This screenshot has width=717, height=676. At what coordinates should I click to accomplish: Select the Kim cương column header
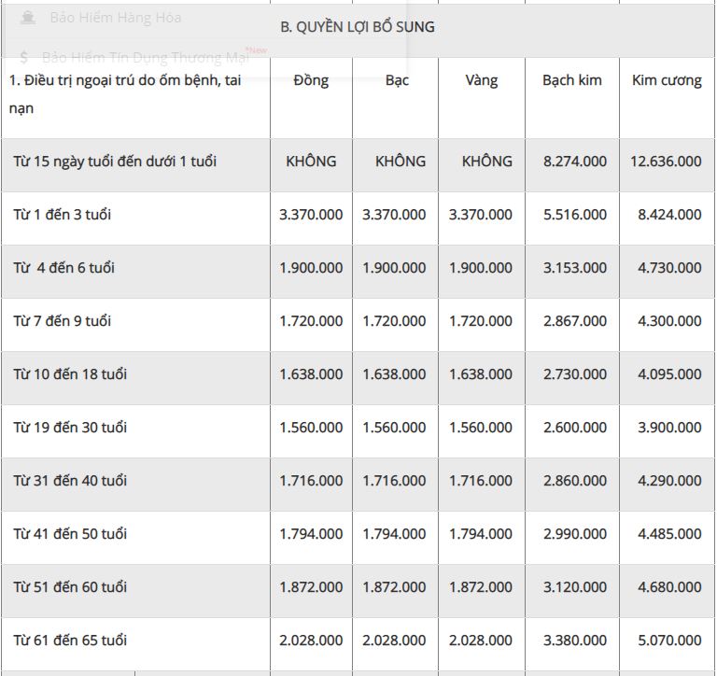coord(667,80)
